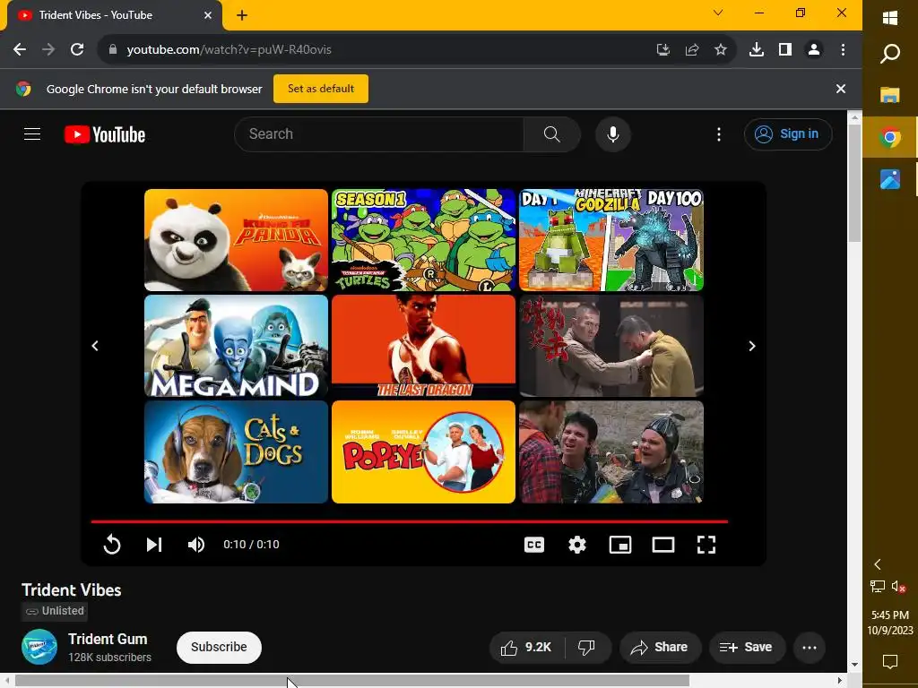Open Windows notification center

point(890,662)
